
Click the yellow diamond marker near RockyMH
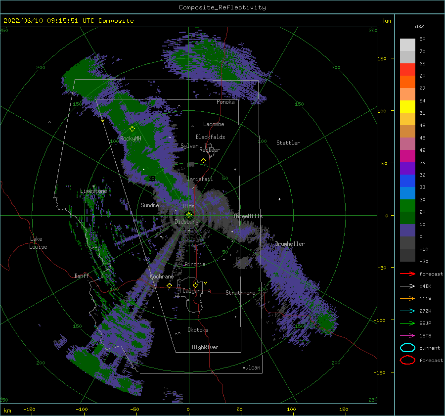pyautogui.click(x=132, y=129)
